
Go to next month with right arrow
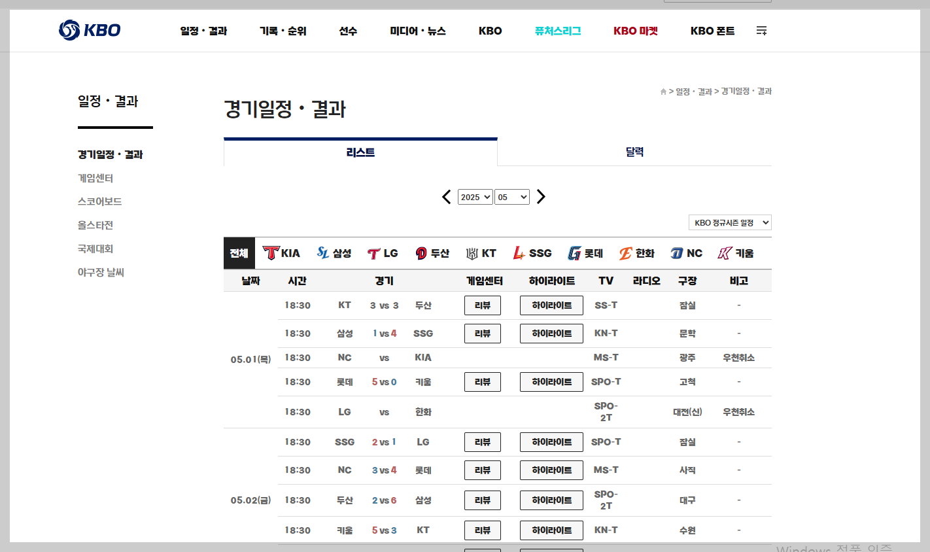(541, 197)
